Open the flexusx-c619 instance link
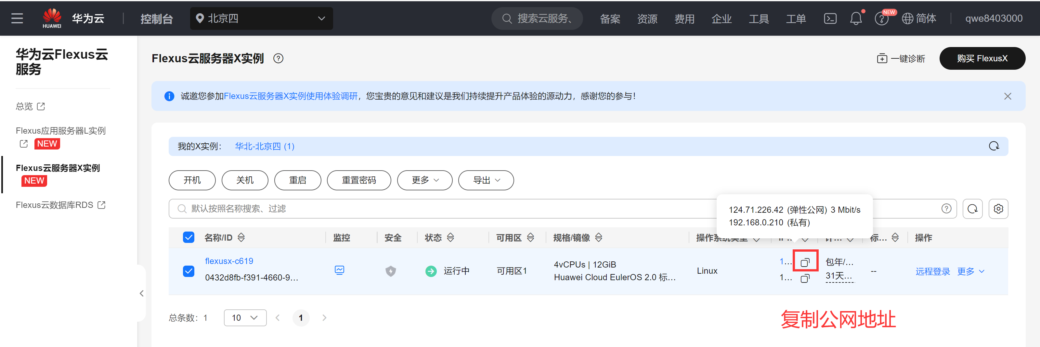The width and height of the screenshot is (1040, 347). point(229,261)
